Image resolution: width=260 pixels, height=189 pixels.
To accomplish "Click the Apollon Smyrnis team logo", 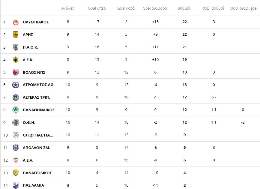I will (x=16, y=148).
